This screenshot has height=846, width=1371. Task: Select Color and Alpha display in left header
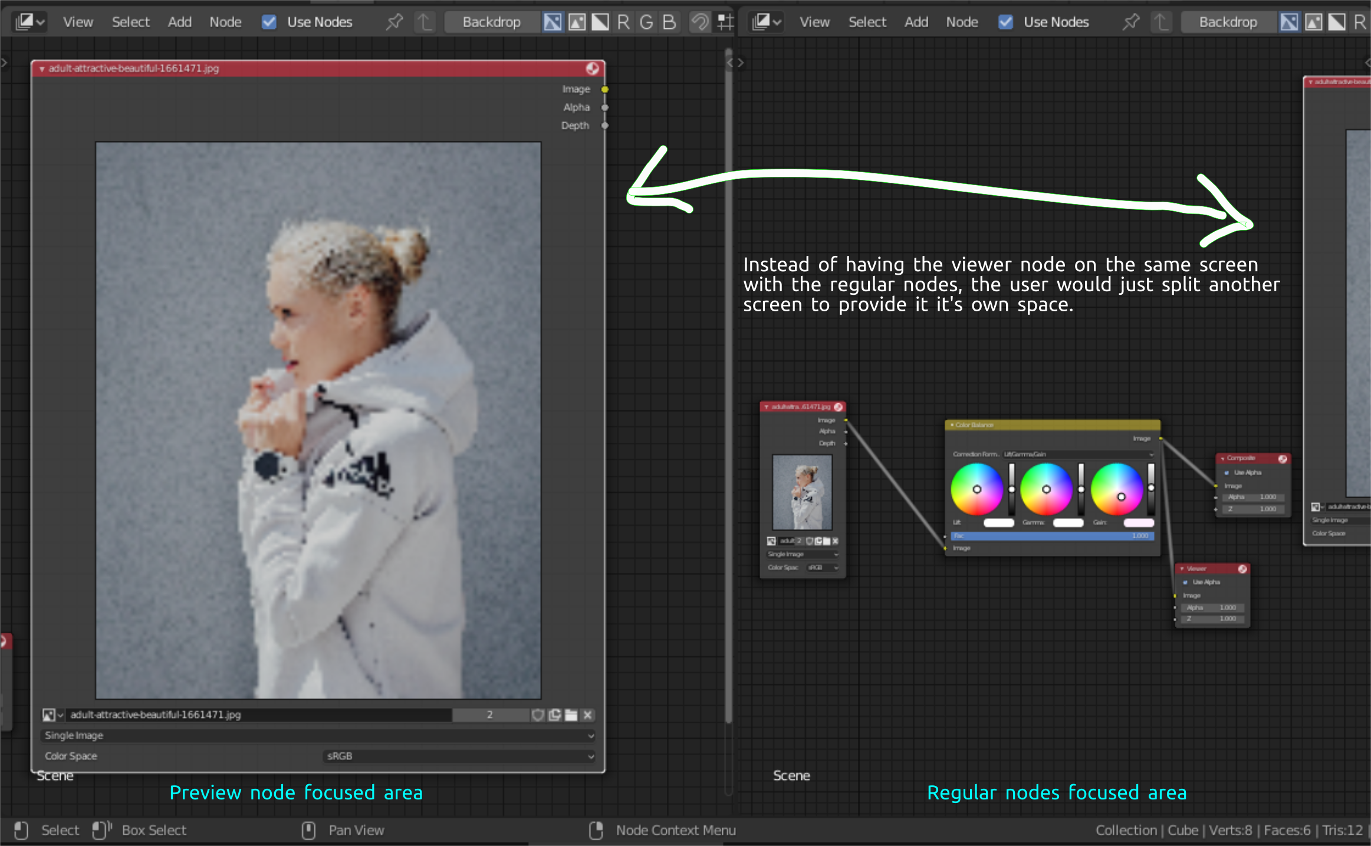[x=553, y=22]
